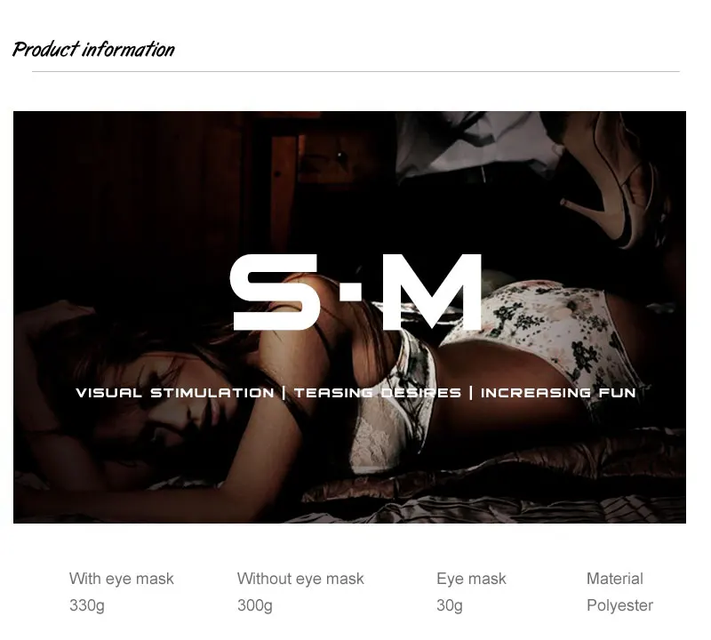Select the 'Eye mask' spec label
711x640 pixels.
pyautogui.click(x=471, y=579)
